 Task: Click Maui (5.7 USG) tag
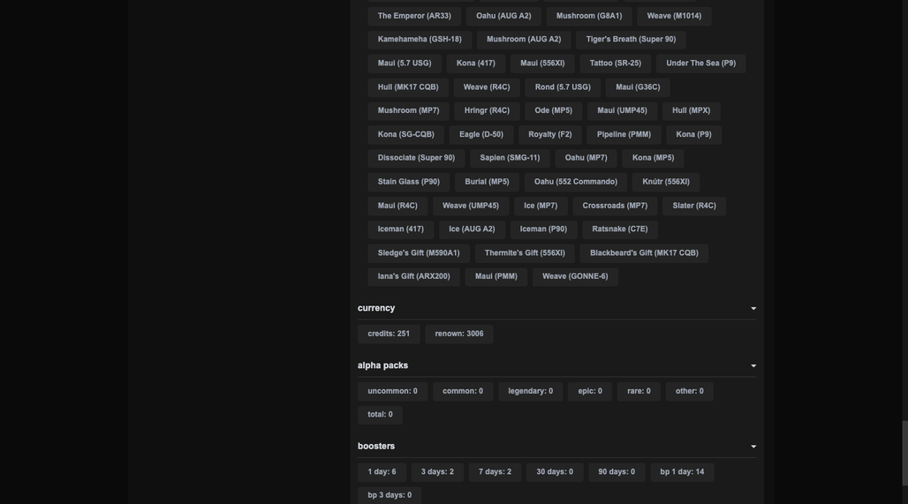pyautogui.click(x=405, y=63)
